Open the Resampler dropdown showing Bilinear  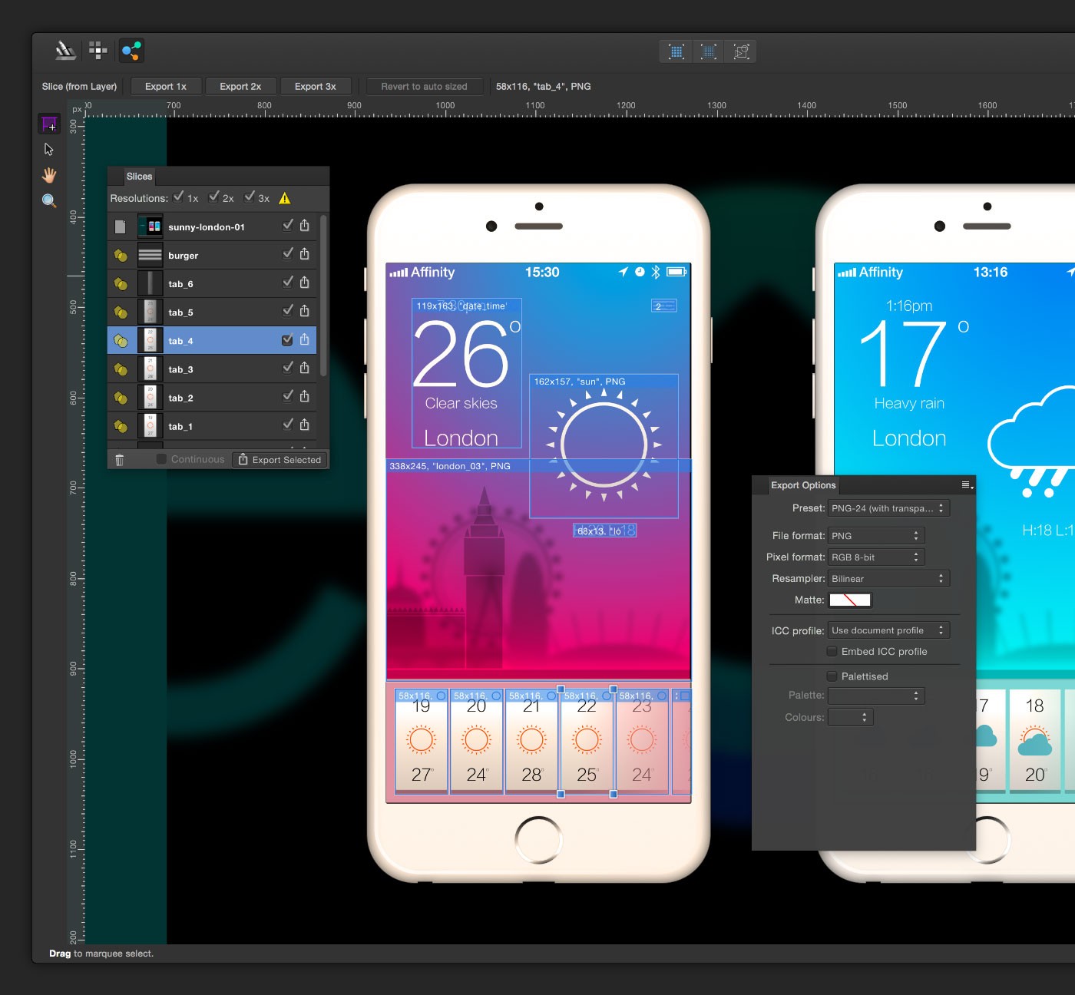point(889,578)
